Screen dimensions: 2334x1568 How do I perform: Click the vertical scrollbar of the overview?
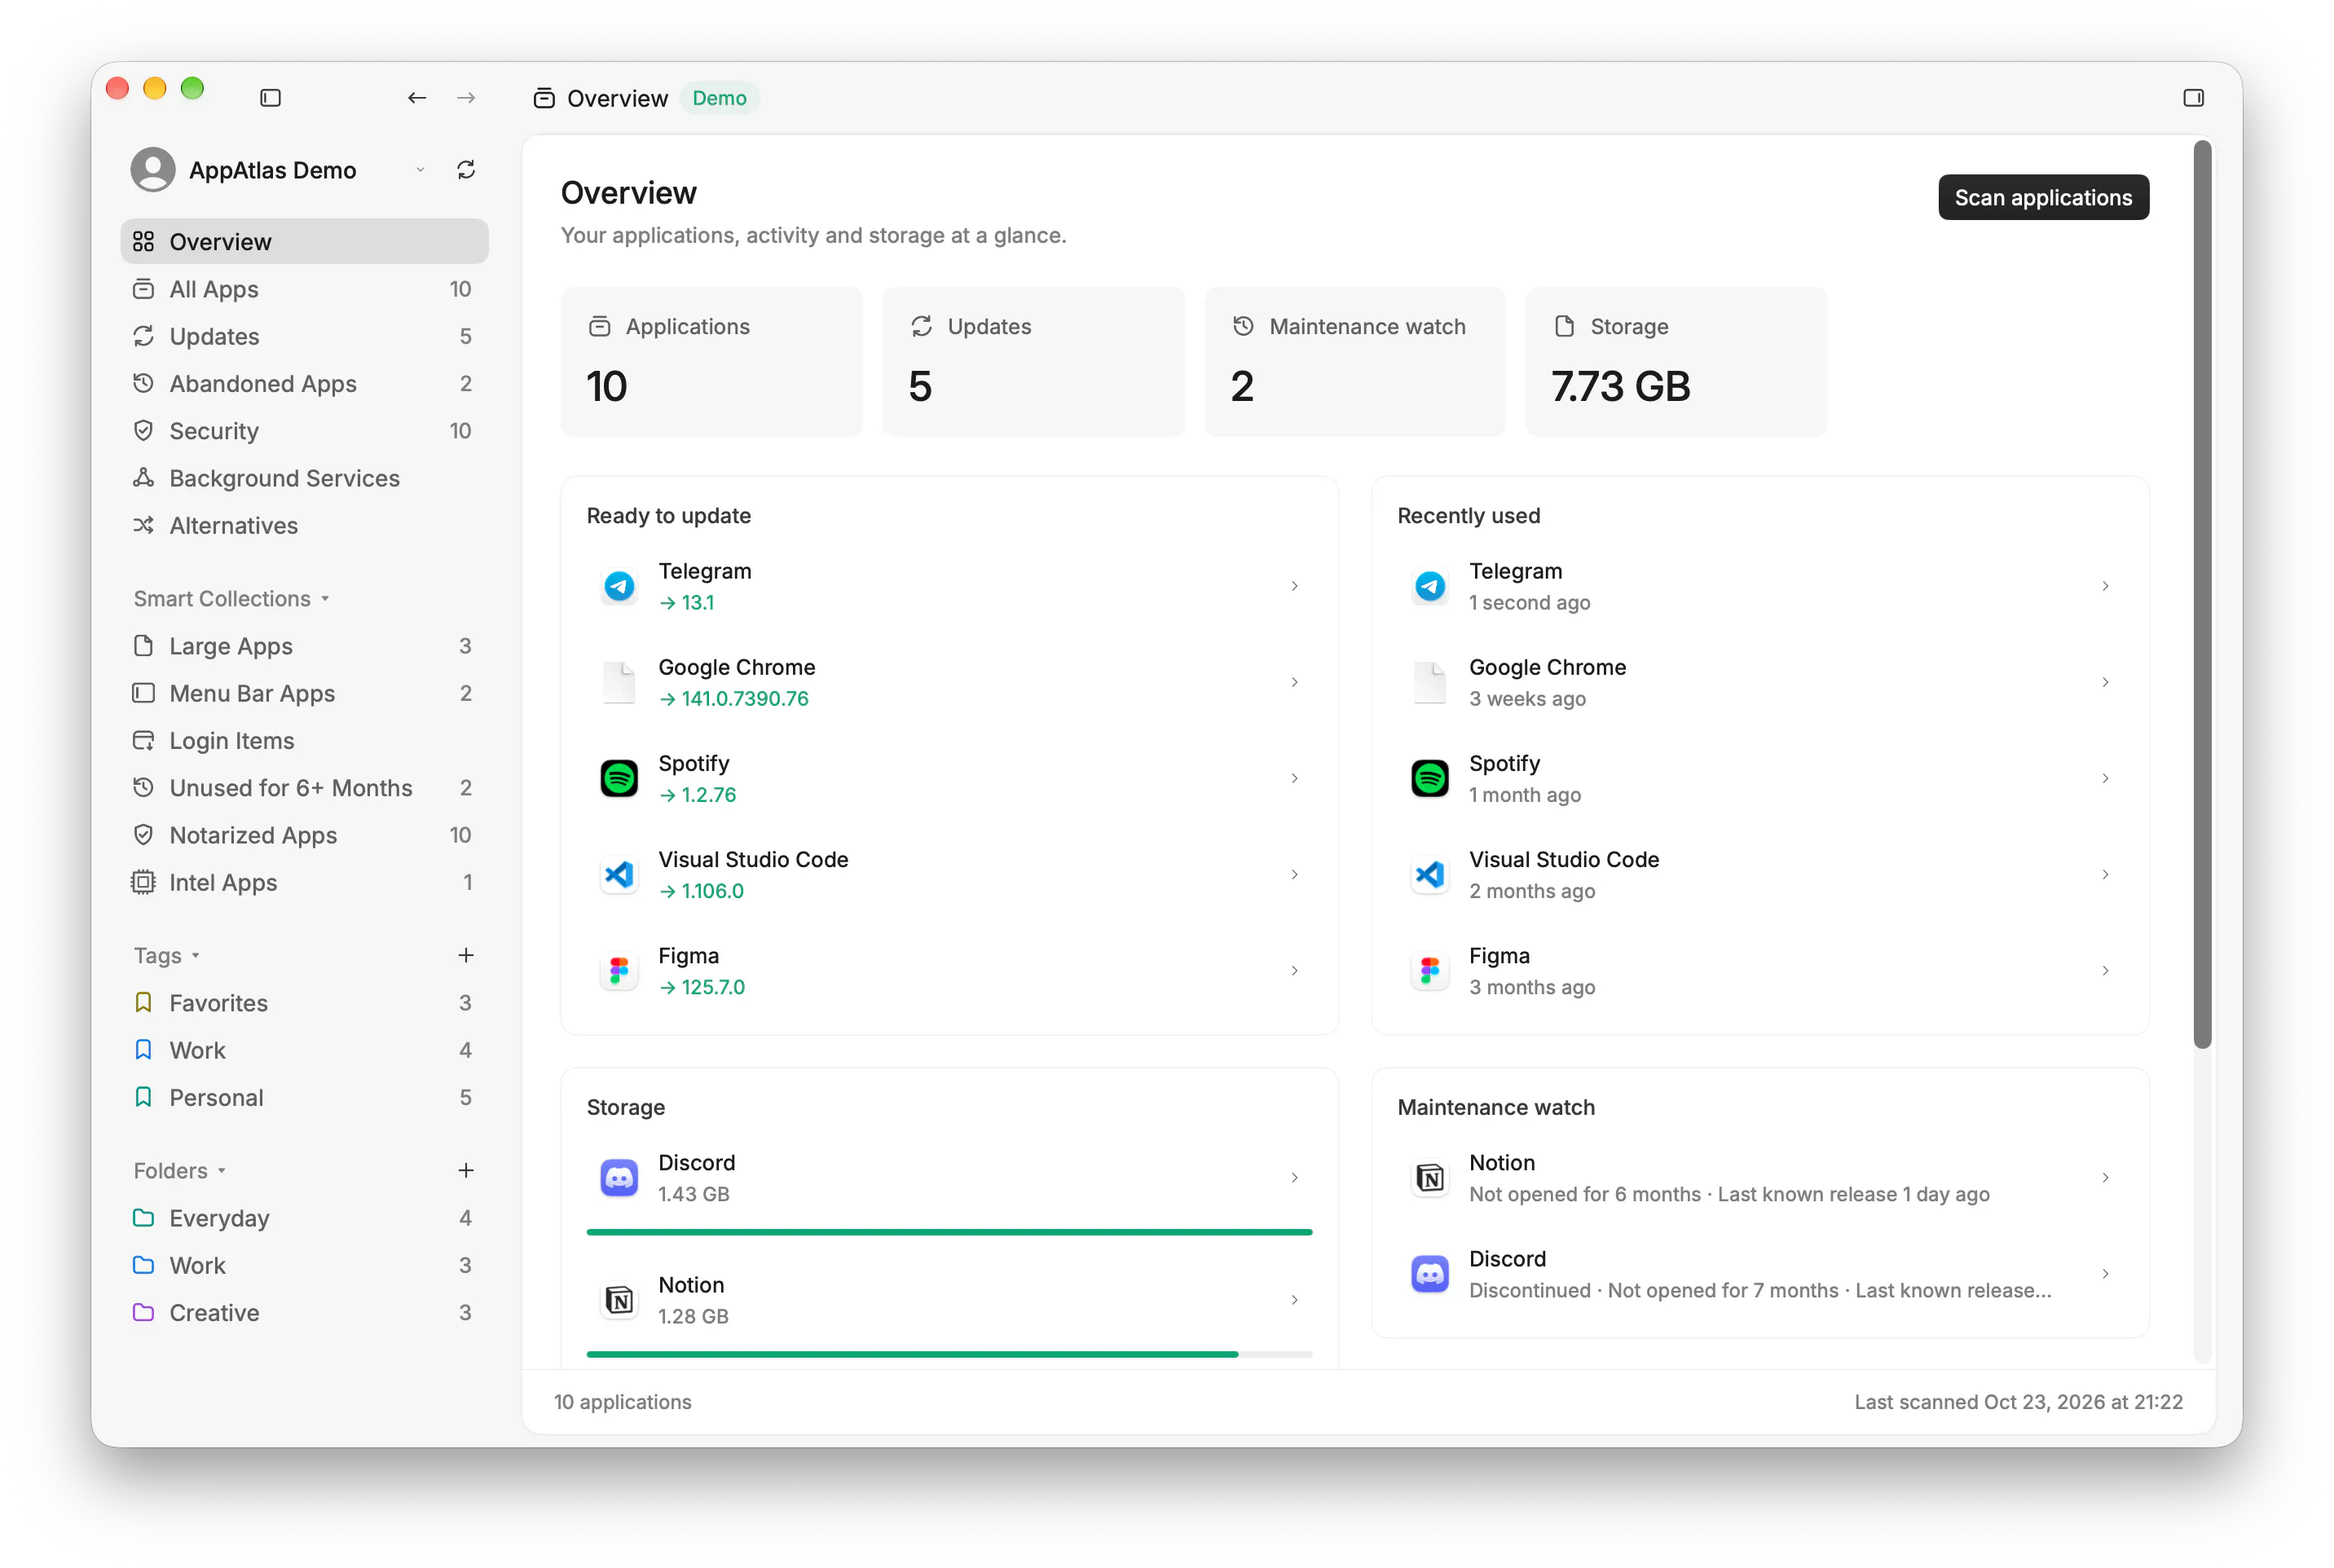2202,595
